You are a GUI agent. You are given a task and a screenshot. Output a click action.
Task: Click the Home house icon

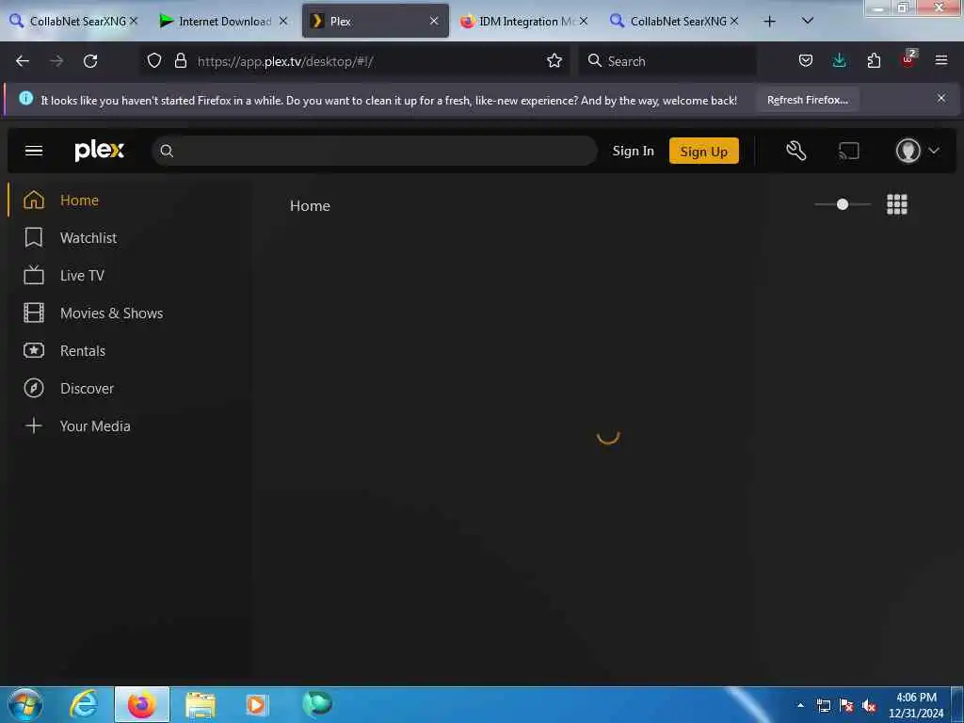tap(34, 200)
